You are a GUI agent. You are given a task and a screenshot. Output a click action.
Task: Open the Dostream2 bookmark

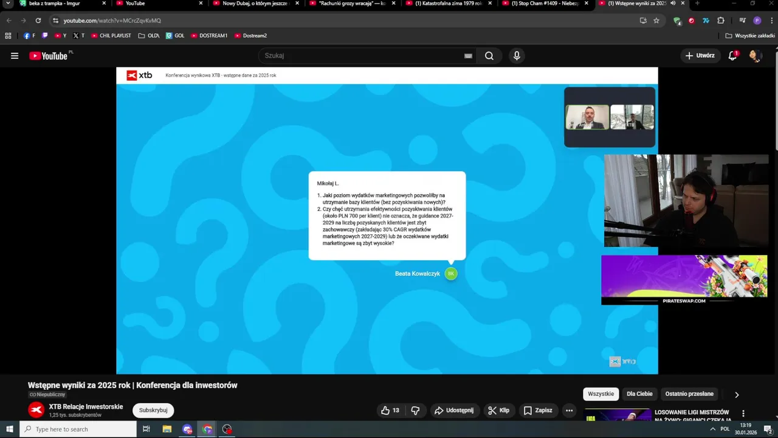click(x=250, y=36)
